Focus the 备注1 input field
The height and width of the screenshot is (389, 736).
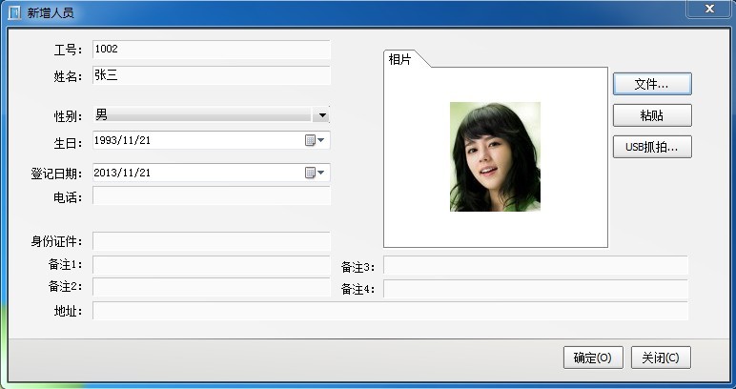point(212,265)
